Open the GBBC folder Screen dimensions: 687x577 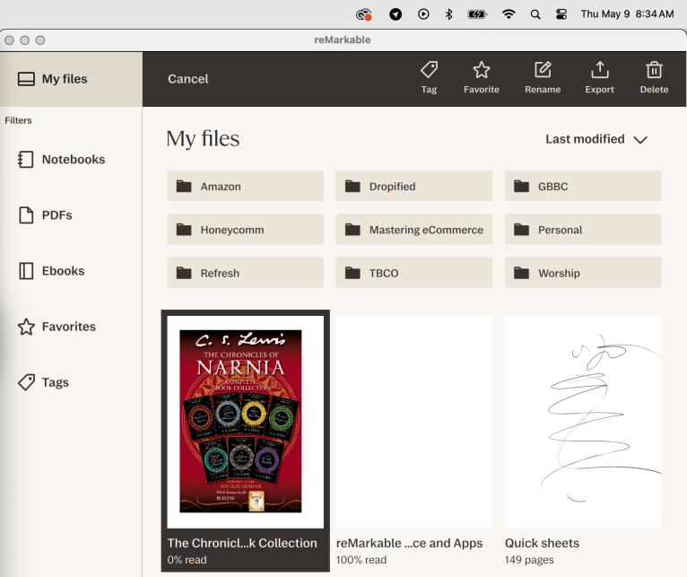pyautogui.click(x=583, y=186)
